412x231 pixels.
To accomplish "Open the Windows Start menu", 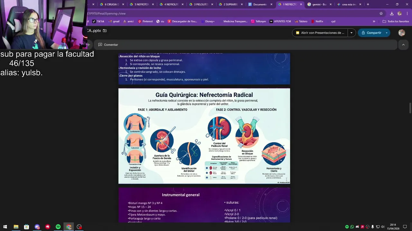I will (5, 227).
